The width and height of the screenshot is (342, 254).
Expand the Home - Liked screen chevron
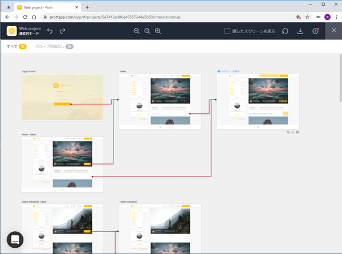coord(62,190)
